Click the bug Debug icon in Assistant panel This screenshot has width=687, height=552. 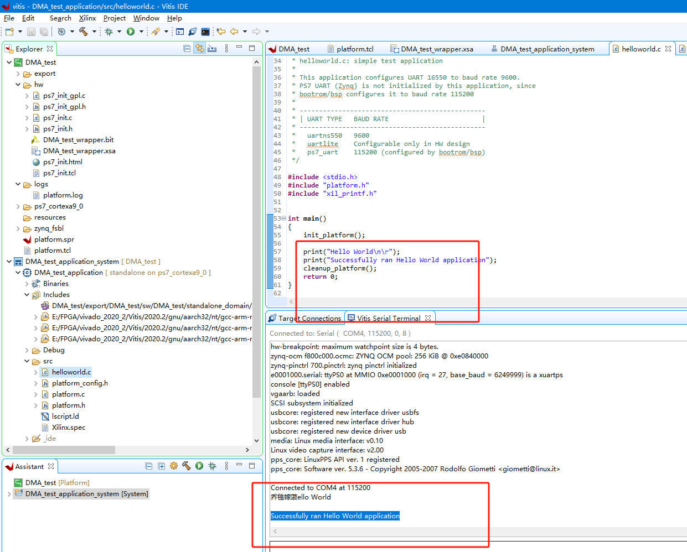pos(212,466)
